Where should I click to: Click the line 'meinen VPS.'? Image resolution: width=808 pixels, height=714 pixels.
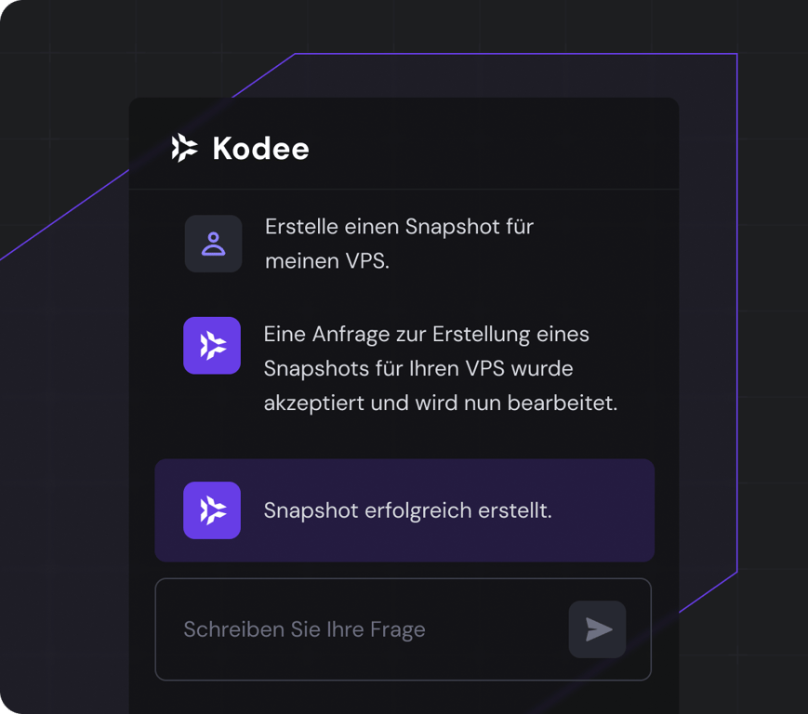click(326, 261)
